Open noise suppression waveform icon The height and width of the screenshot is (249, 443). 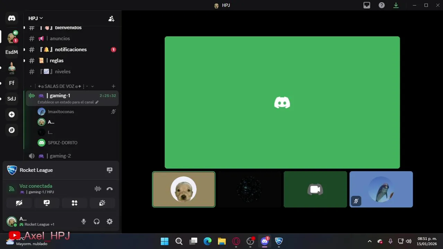(98, 189)
